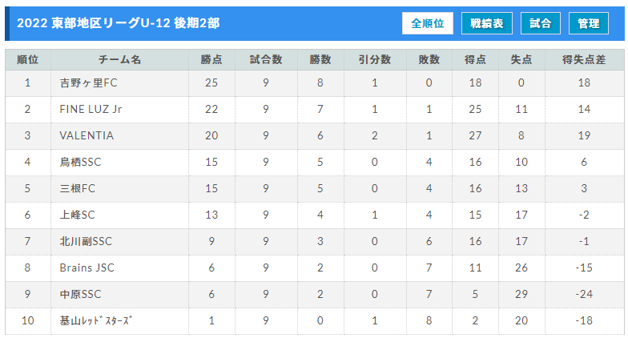
Task: Select team 鳥栖SSC
Action: [80, 162]
